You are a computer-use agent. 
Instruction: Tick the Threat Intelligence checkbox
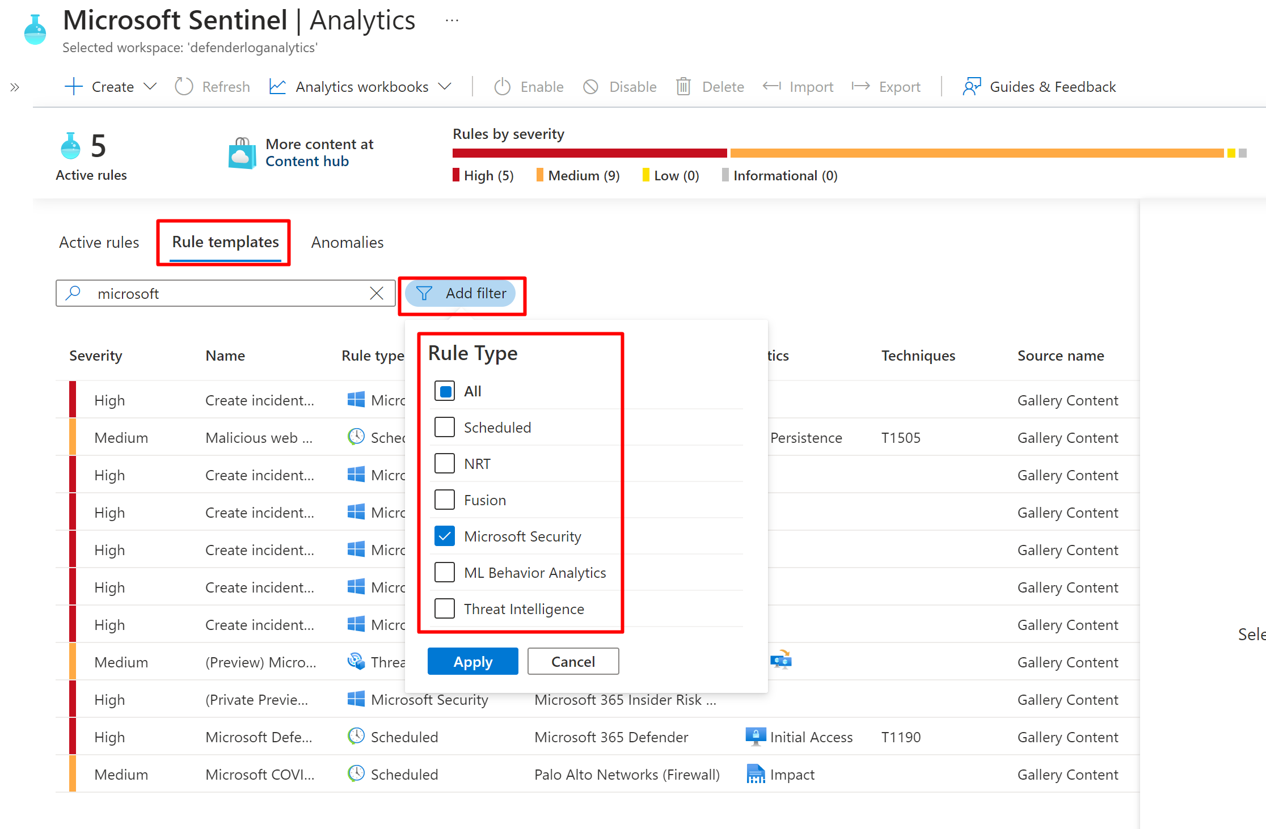tap(445, 608)
